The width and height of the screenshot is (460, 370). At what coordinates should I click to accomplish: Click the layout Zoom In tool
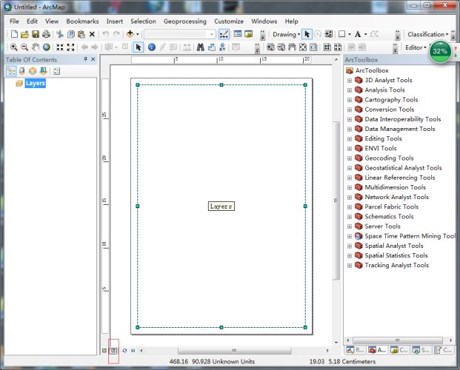(270, 47)
